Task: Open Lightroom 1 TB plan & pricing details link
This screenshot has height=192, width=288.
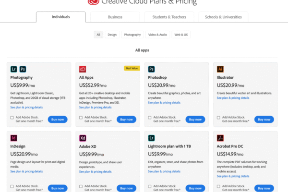Action: (x=164, y=171)
